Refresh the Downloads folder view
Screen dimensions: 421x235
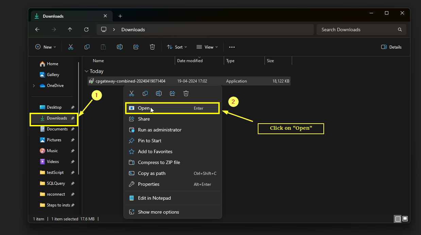coord(86,30)
